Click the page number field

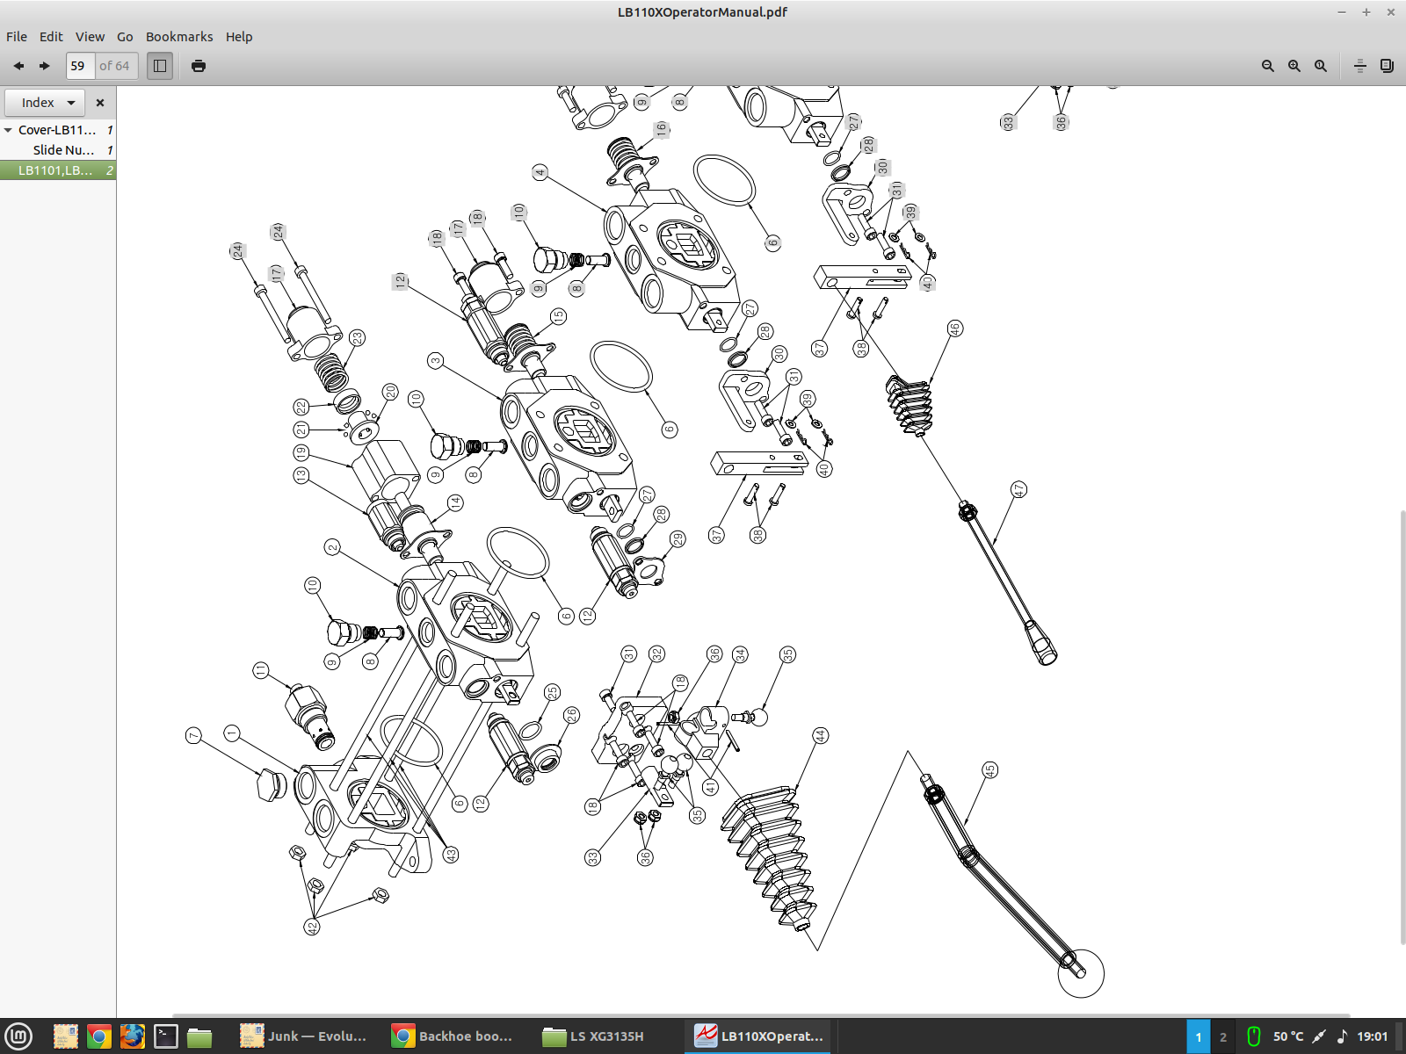pyautogui.click(x=79, y=66)
